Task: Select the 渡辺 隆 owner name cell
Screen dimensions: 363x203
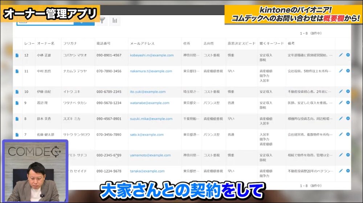Action: click(x=42, y=103)
